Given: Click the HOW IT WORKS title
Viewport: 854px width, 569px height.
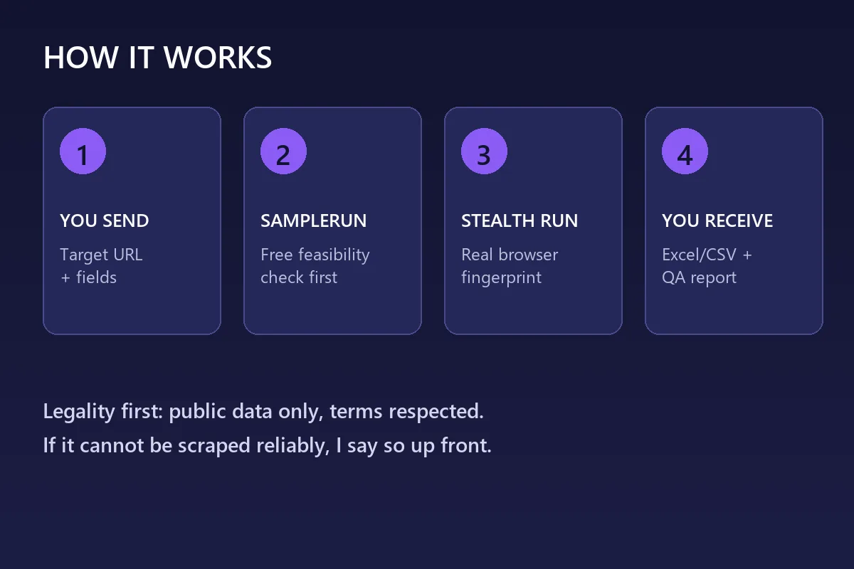Looking at the screenshot, I should 158,58.
